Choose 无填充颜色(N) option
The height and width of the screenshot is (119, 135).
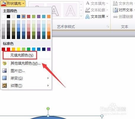pyautogui.click(x=22, y=55)
